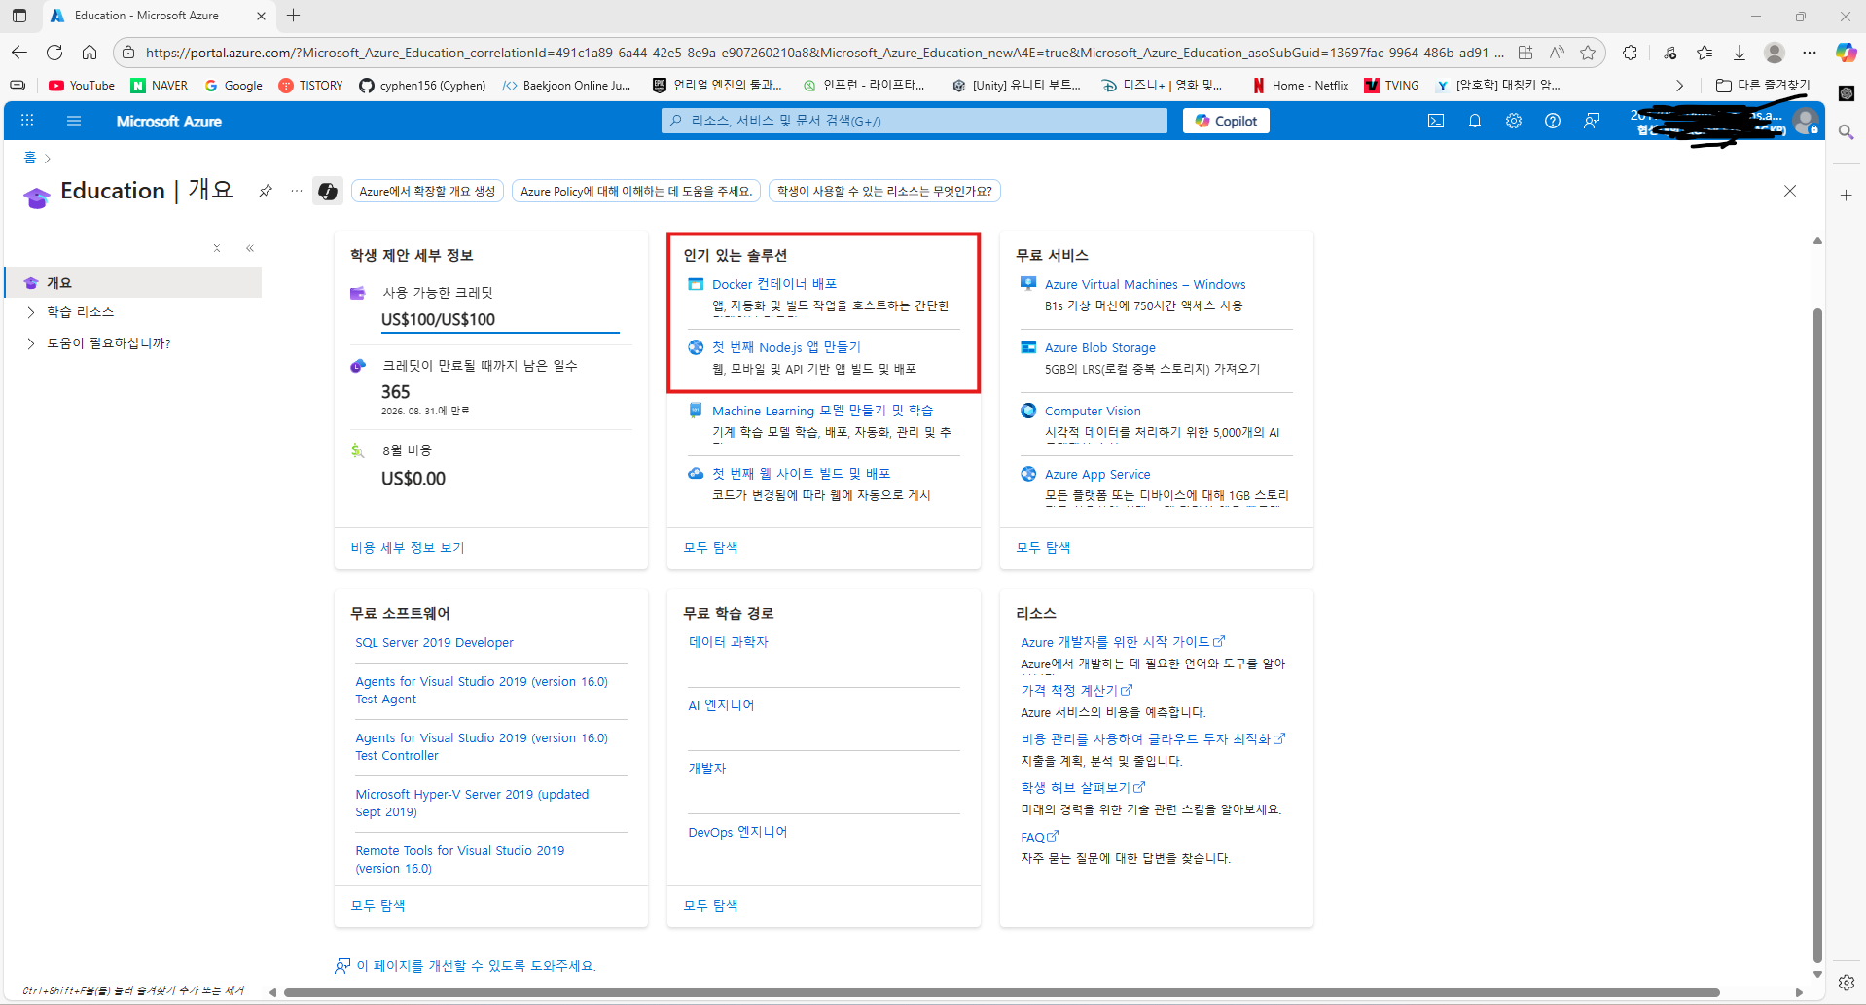The height and width of the screenshot is (1005, 1866).
Task: Click the browser refresh button
Action: pos(54,53)
